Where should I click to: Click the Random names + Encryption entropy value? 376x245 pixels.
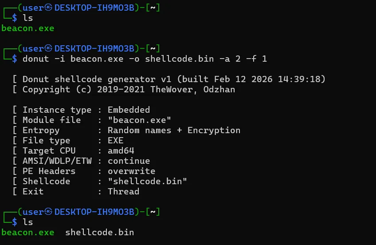point(174,130)
